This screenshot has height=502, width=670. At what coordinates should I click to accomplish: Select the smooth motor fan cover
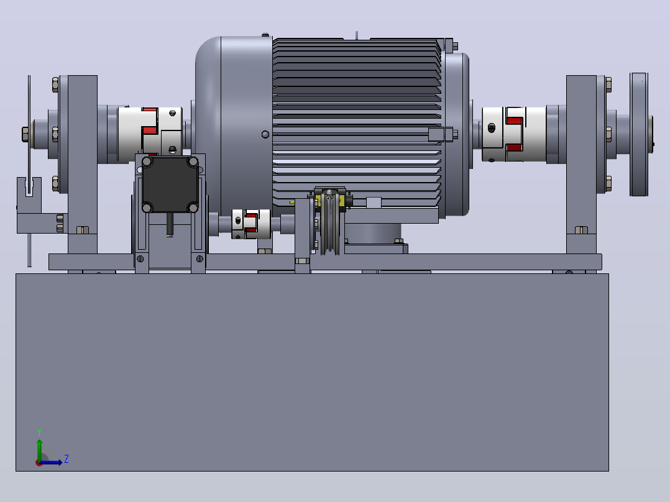pos(234,126)
